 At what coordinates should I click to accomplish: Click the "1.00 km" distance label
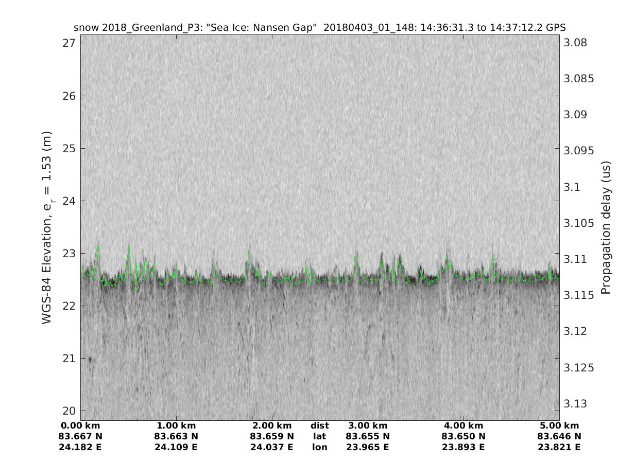click(176, 425)
